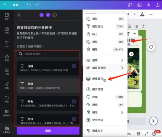This screenshot has width=162, height=137.
Task: Click the redo arrow in top bar
Action: coord(38,5)
